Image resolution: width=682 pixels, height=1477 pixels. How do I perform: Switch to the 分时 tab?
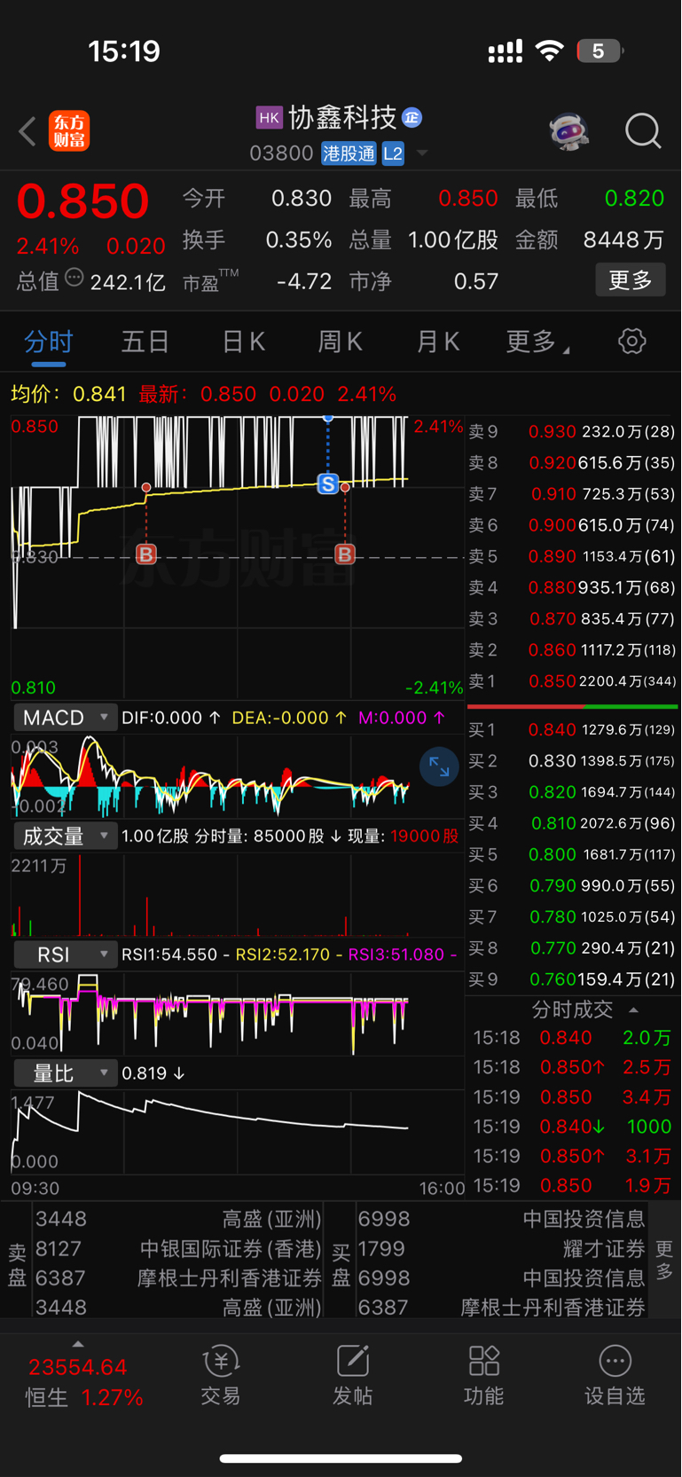pos(49,342)
